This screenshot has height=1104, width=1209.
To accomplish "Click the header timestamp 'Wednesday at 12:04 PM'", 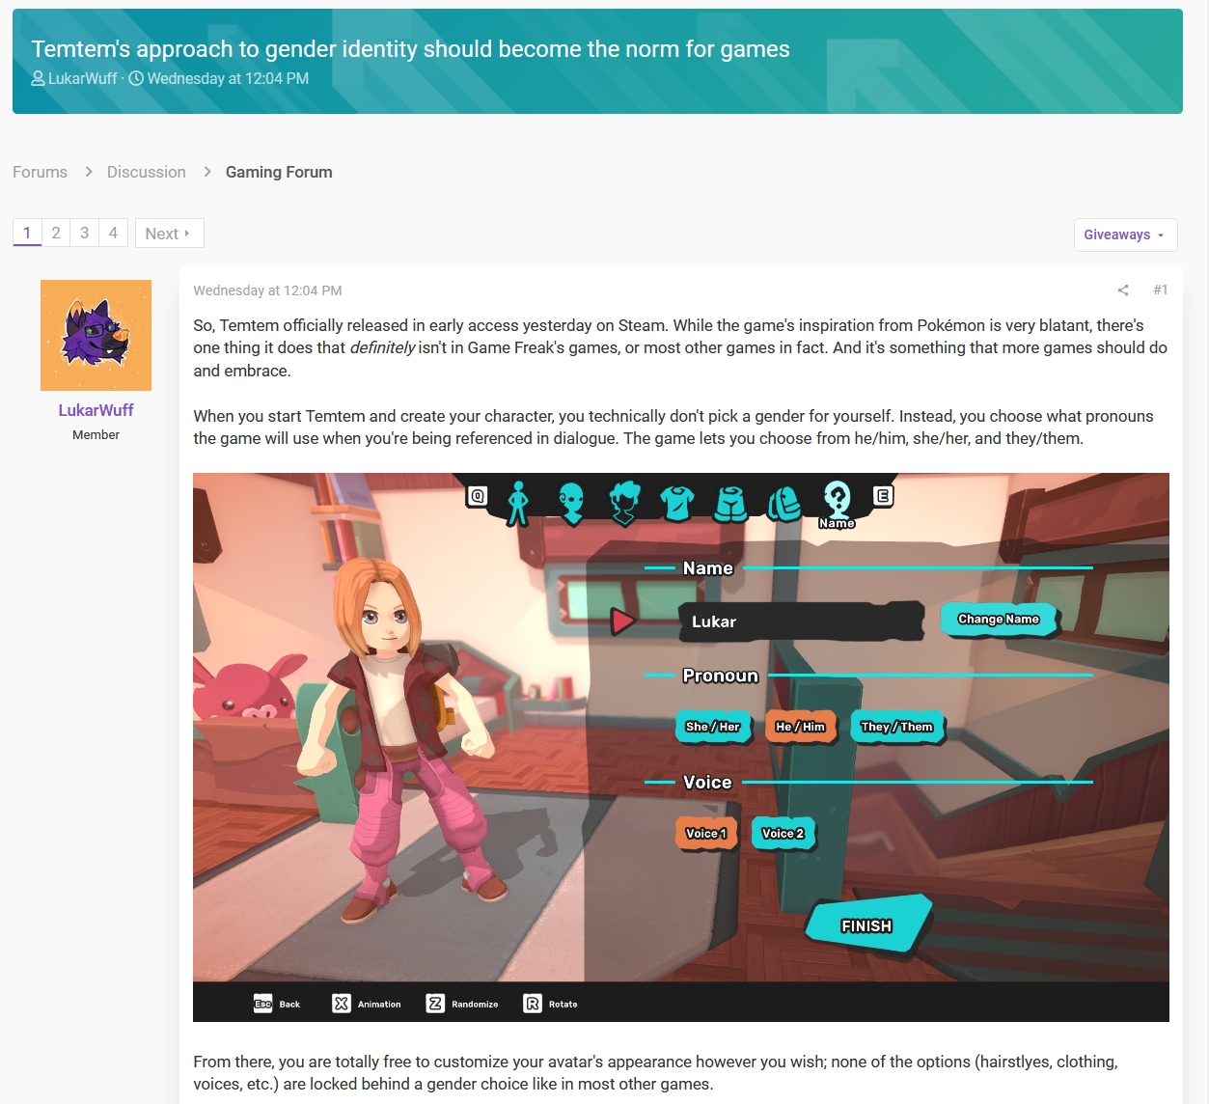I will 228,78.
